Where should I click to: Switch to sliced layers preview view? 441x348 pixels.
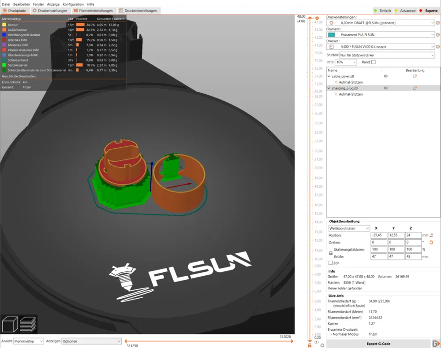coord(28,325)
